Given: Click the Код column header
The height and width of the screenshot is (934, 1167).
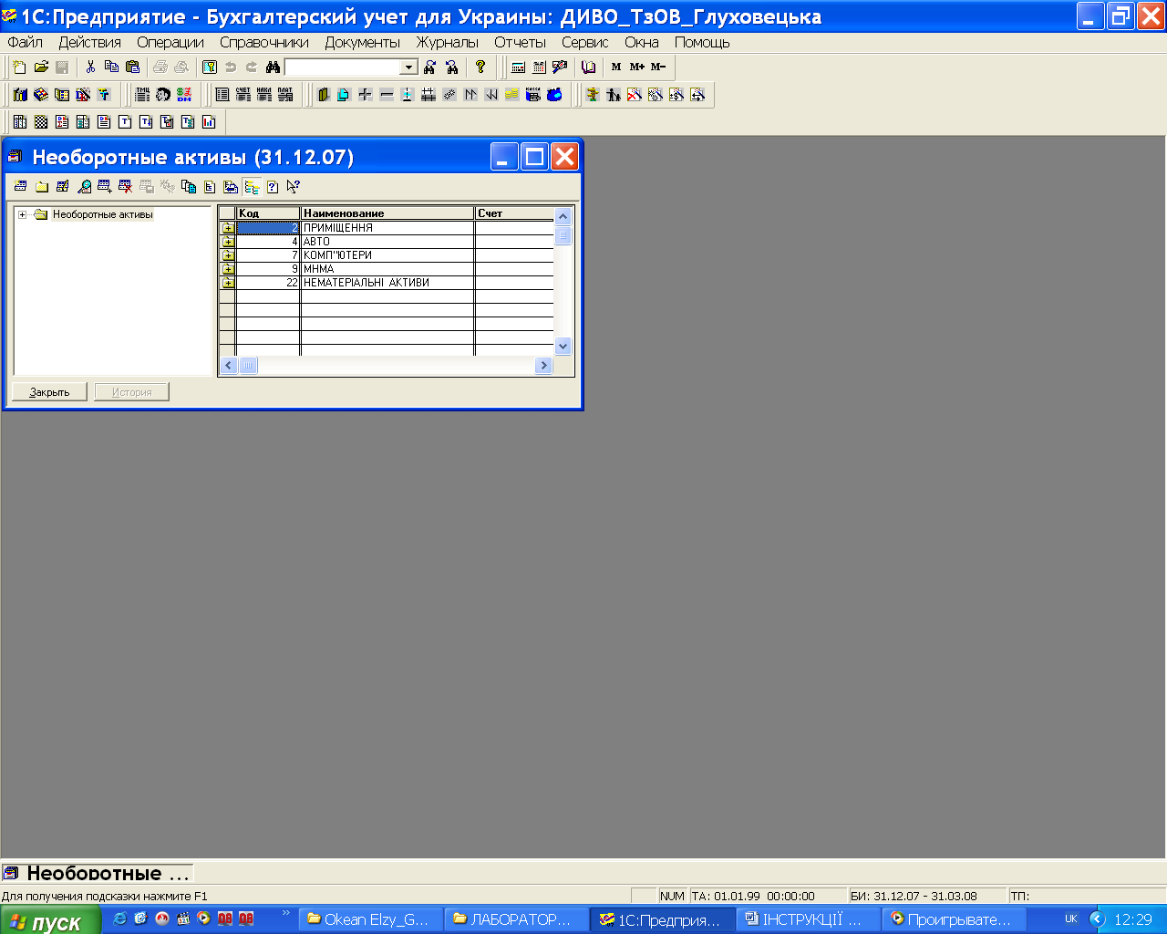Looking at the screenshot, I should point(268,213).
